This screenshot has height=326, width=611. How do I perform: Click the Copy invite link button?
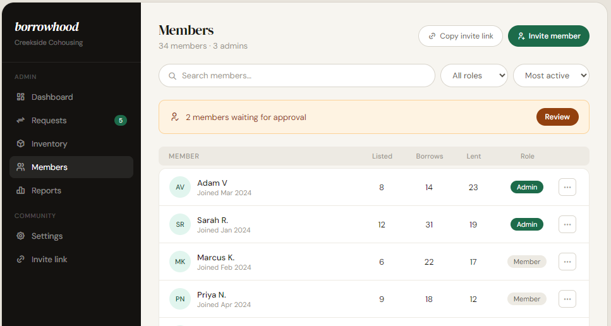pyautogui.click(x=461, y=36)
